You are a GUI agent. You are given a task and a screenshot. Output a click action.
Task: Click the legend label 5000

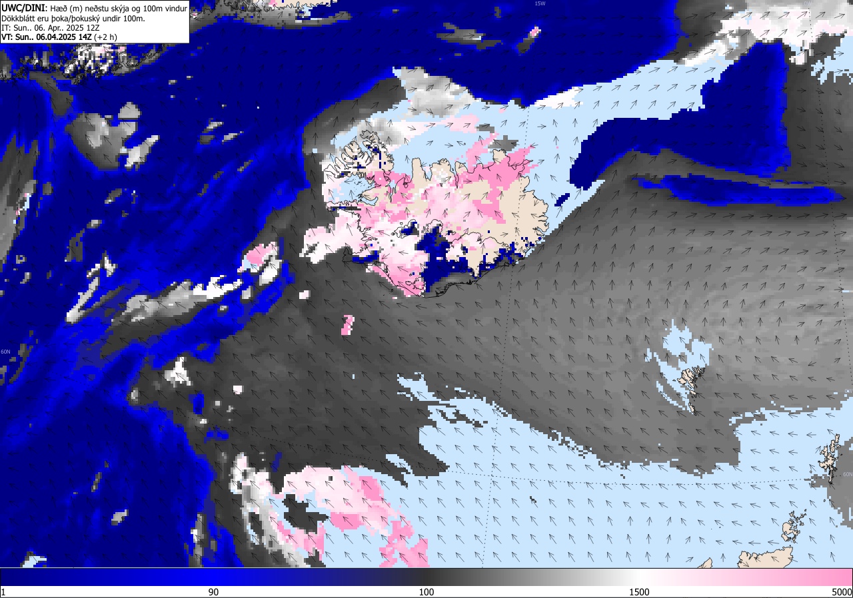(x=842, y=592)
